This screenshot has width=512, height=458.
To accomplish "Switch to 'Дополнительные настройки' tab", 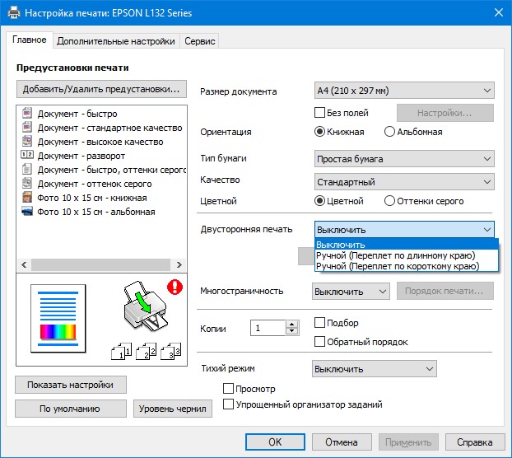I will [116, 41].
